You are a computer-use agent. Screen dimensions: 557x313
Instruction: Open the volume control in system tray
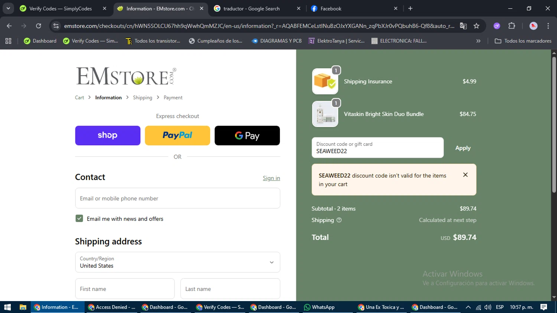(488, 307)
